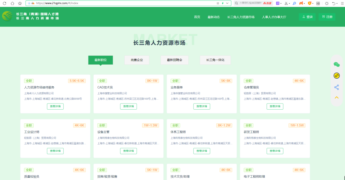View details for 人力资源市场接待服务 job

coord(55,106)
